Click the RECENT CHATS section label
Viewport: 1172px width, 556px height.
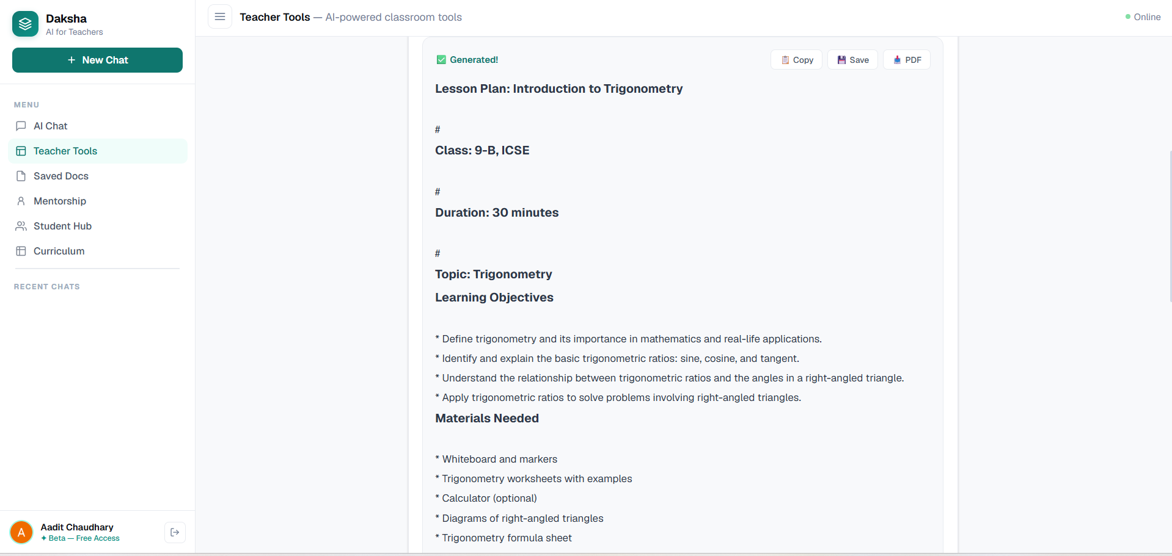pos(47,286)
